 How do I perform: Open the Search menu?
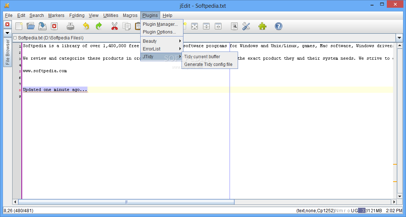point(37,15)
